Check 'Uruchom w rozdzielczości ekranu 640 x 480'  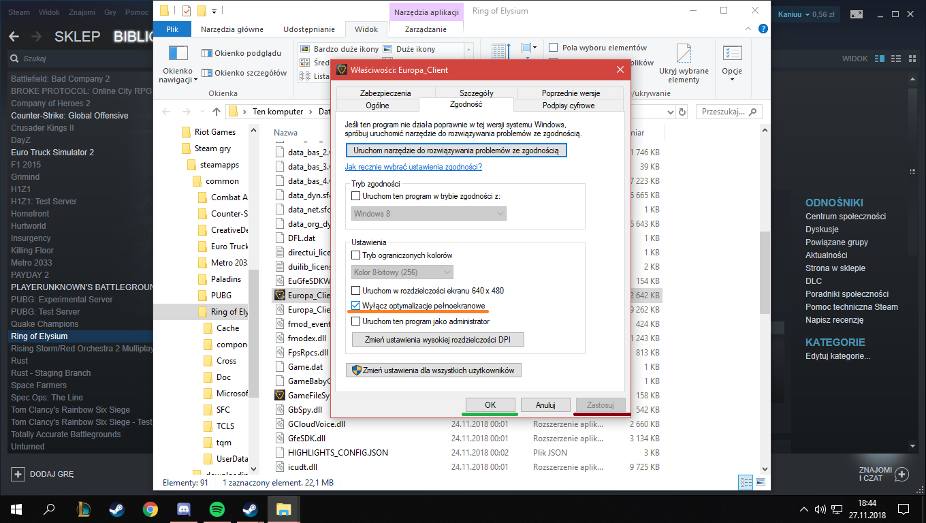[356, 291]
